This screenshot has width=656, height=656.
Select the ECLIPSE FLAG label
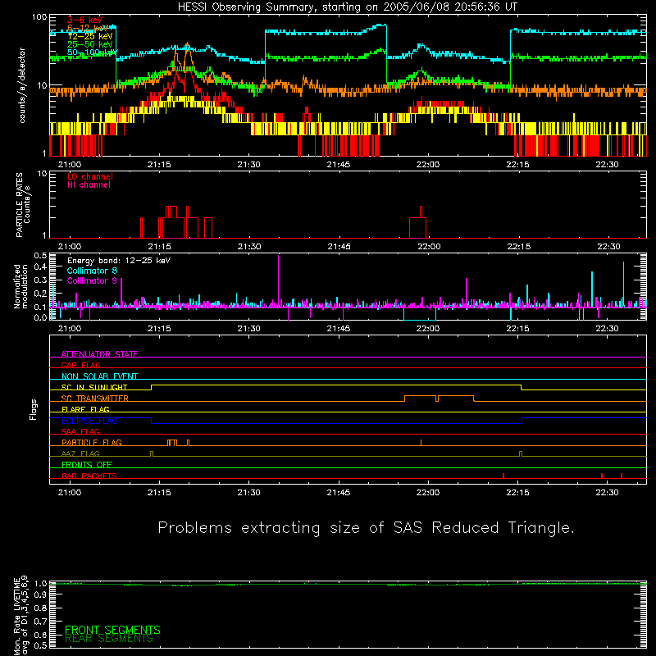click(x=89, y=421)
